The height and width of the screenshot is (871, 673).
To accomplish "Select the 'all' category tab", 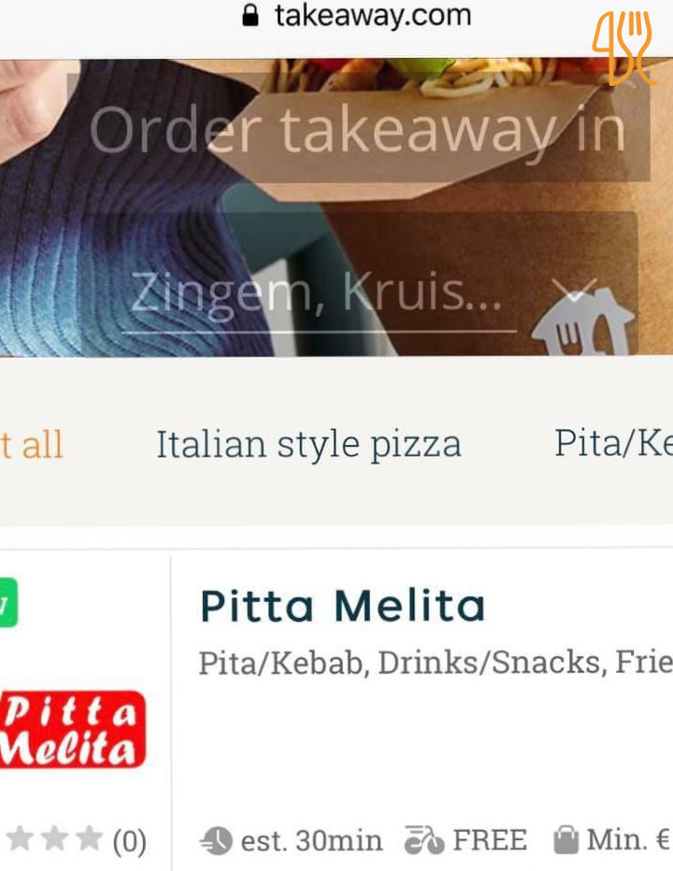I will pos(32,445).
